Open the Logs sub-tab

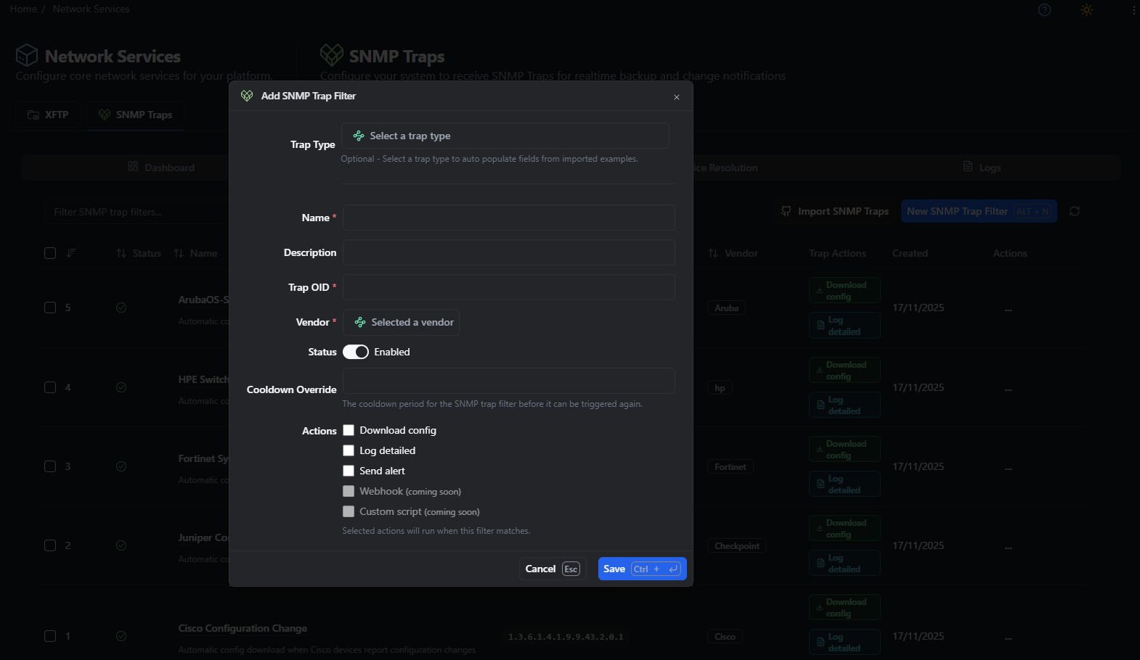point(982,168)
